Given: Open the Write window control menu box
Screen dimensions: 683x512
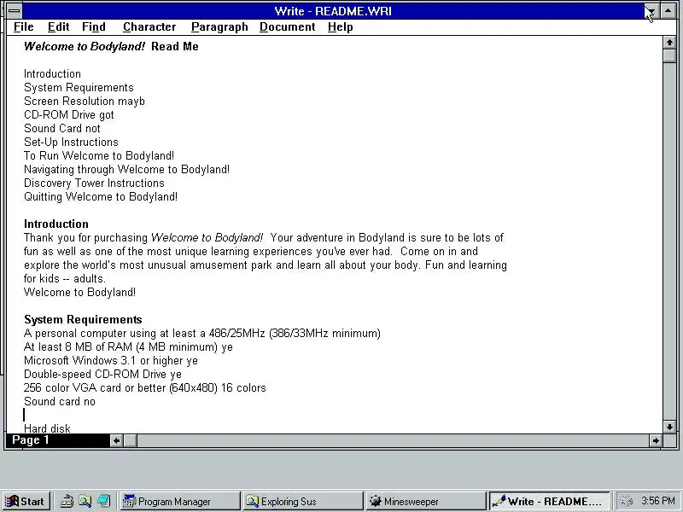Looking at the screenshot, I should click(14, 11).
